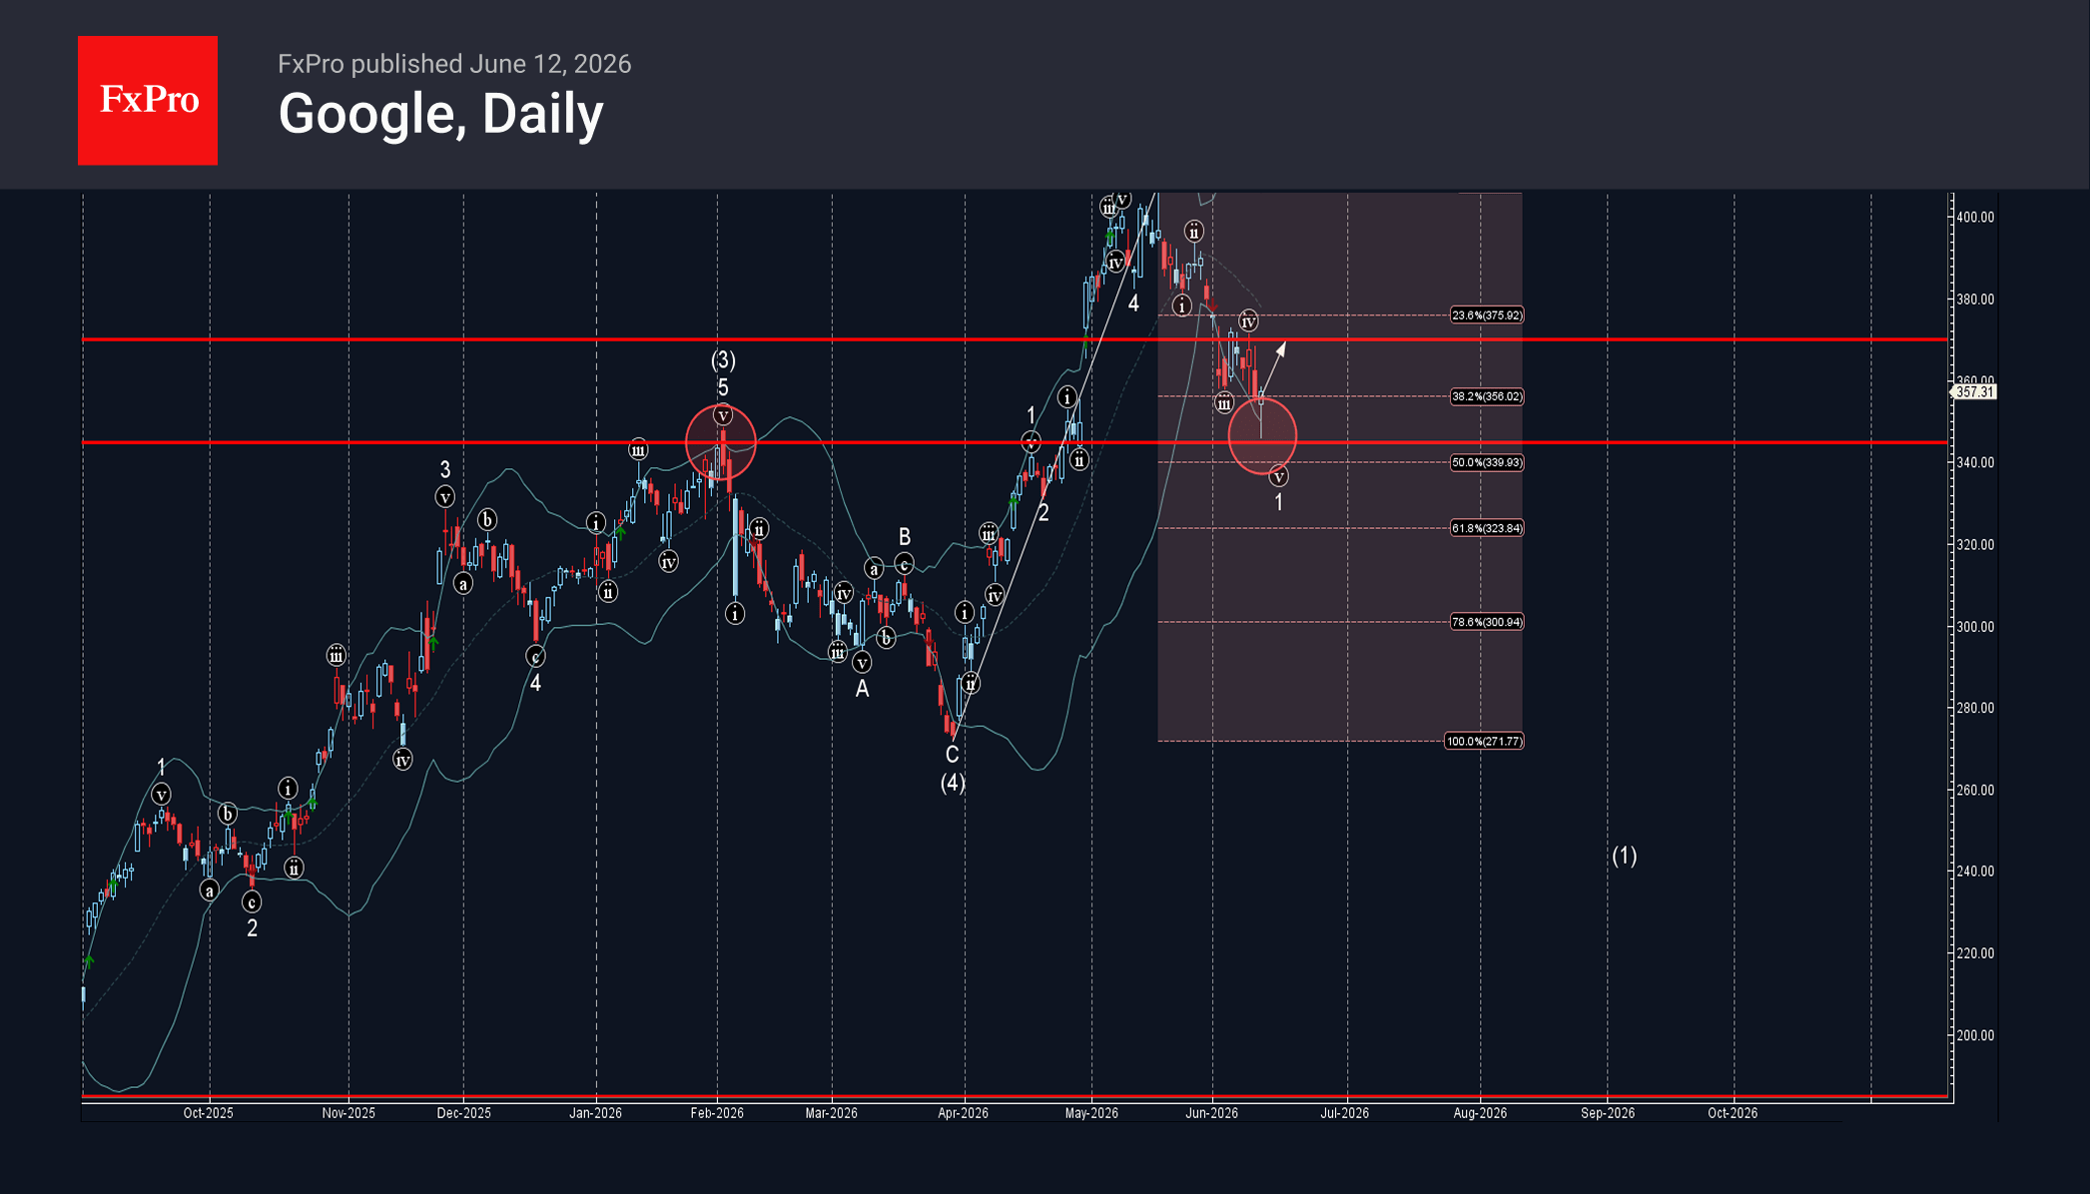Select the (3) wave label
2090x1194 pixels.
723,359
